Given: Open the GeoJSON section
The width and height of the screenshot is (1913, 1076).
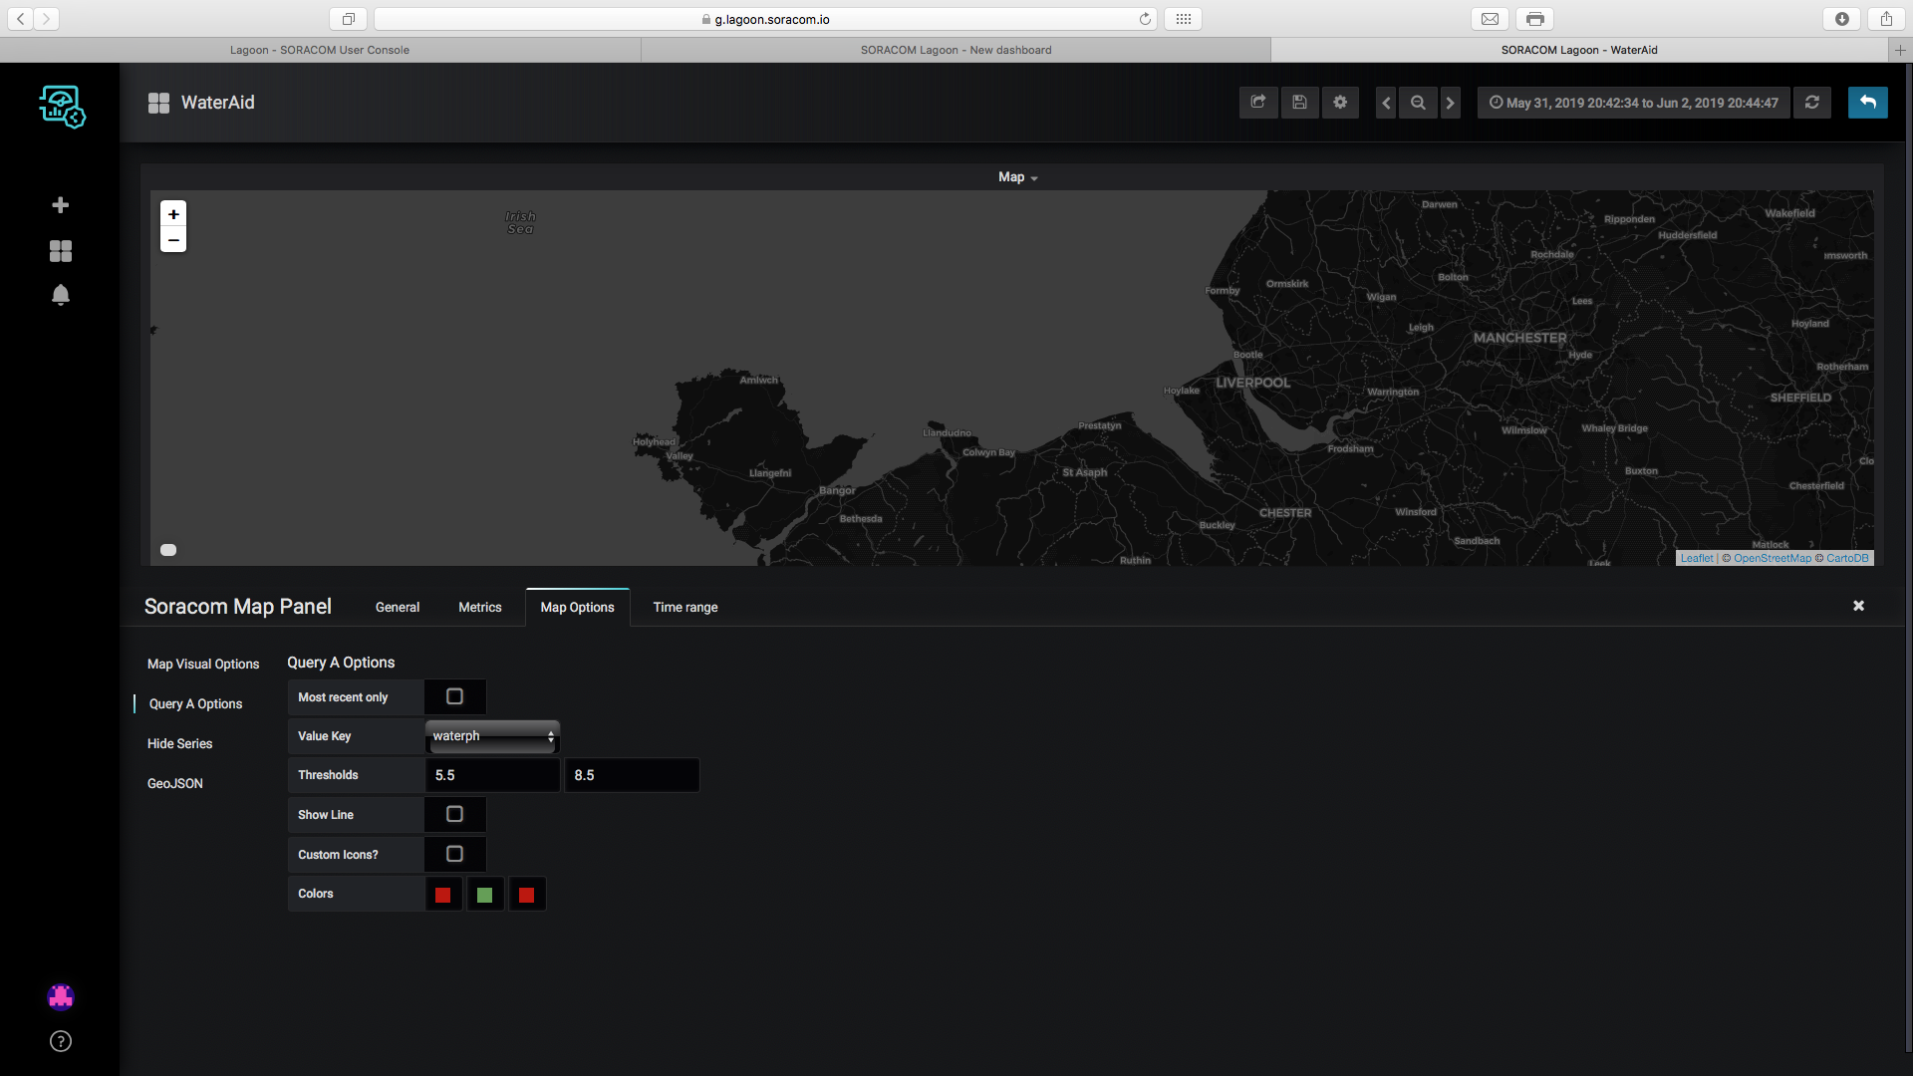Looking at the screenshot, I should [x=175, y=783].
